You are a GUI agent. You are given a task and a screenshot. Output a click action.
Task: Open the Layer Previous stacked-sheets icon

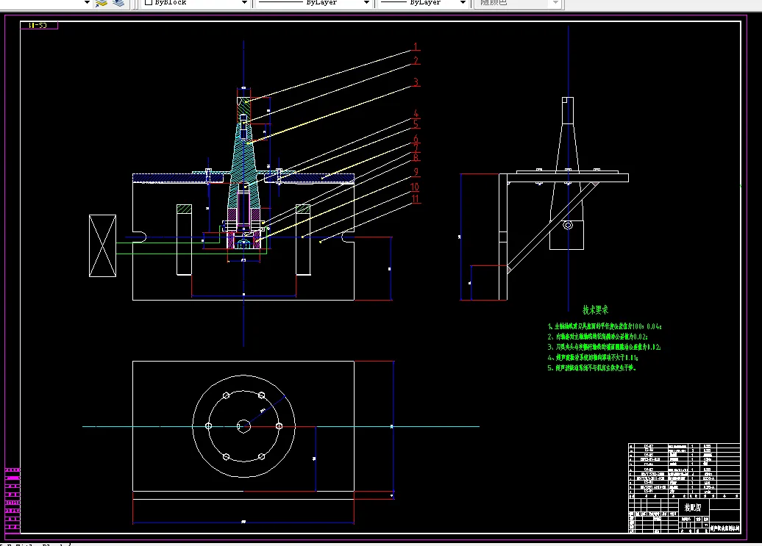pyautogui.click(x=101, y=3)
